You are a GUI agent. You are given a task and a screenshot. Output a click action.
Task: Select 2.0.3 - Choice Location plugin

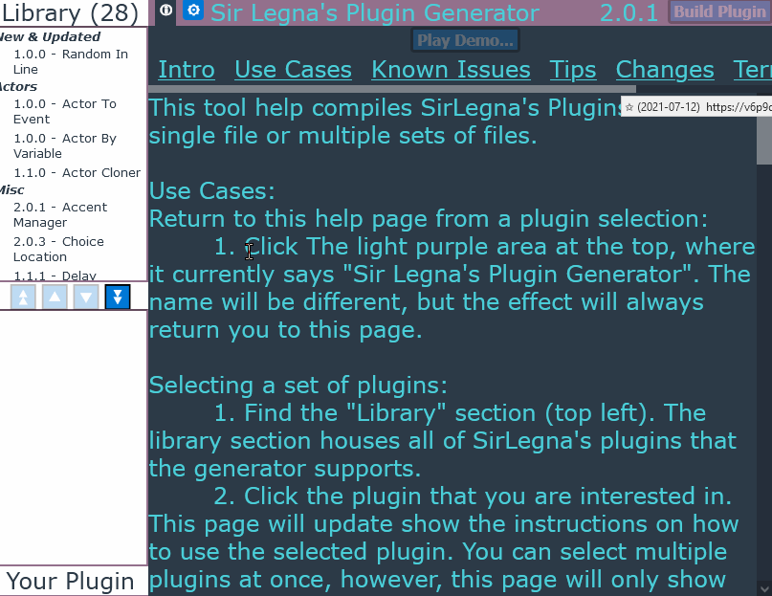[x=58, y=250]
